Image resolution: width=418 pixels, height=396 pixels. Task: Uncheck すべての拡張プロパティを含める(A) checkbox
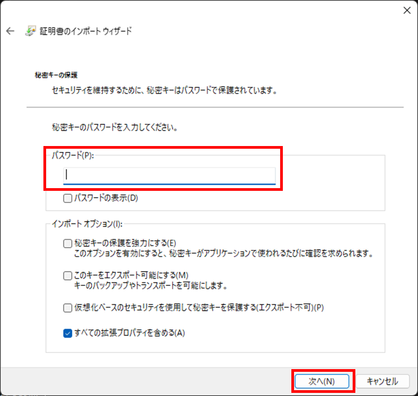pyautogui.click(x=68, y=333)
